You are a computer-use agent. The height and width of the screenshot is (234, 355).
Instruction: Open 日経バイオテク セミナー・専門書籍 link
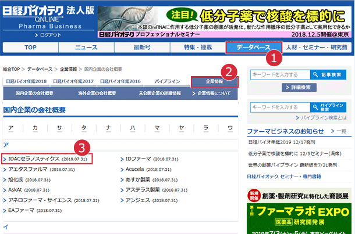284,177
